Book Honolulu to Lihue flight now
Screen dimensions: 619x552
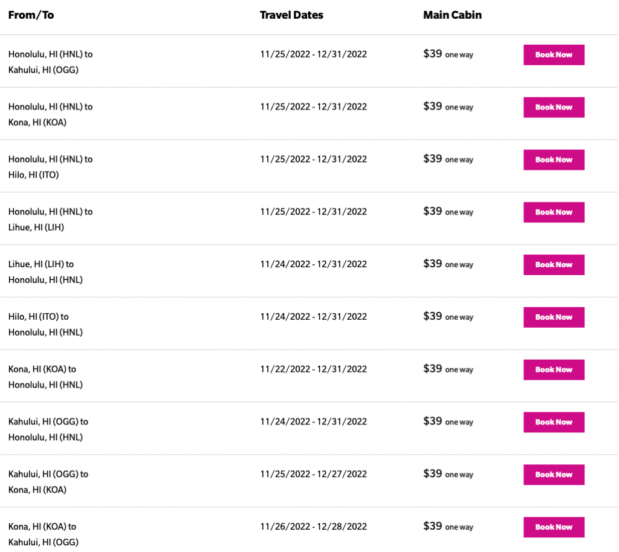click(x=554, y=212)
